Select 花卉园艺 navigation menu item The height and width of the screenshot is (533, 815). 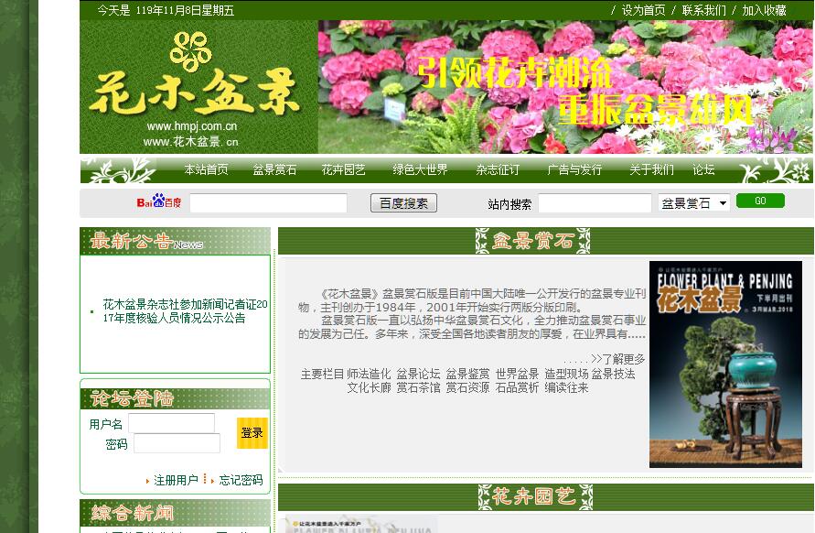(x=343, y=169)
